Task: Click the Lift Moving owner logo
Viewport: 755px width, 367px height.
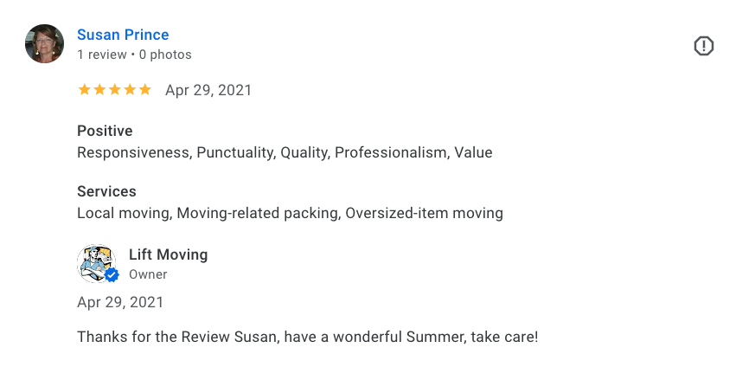Action: click(x=96, y=263)
